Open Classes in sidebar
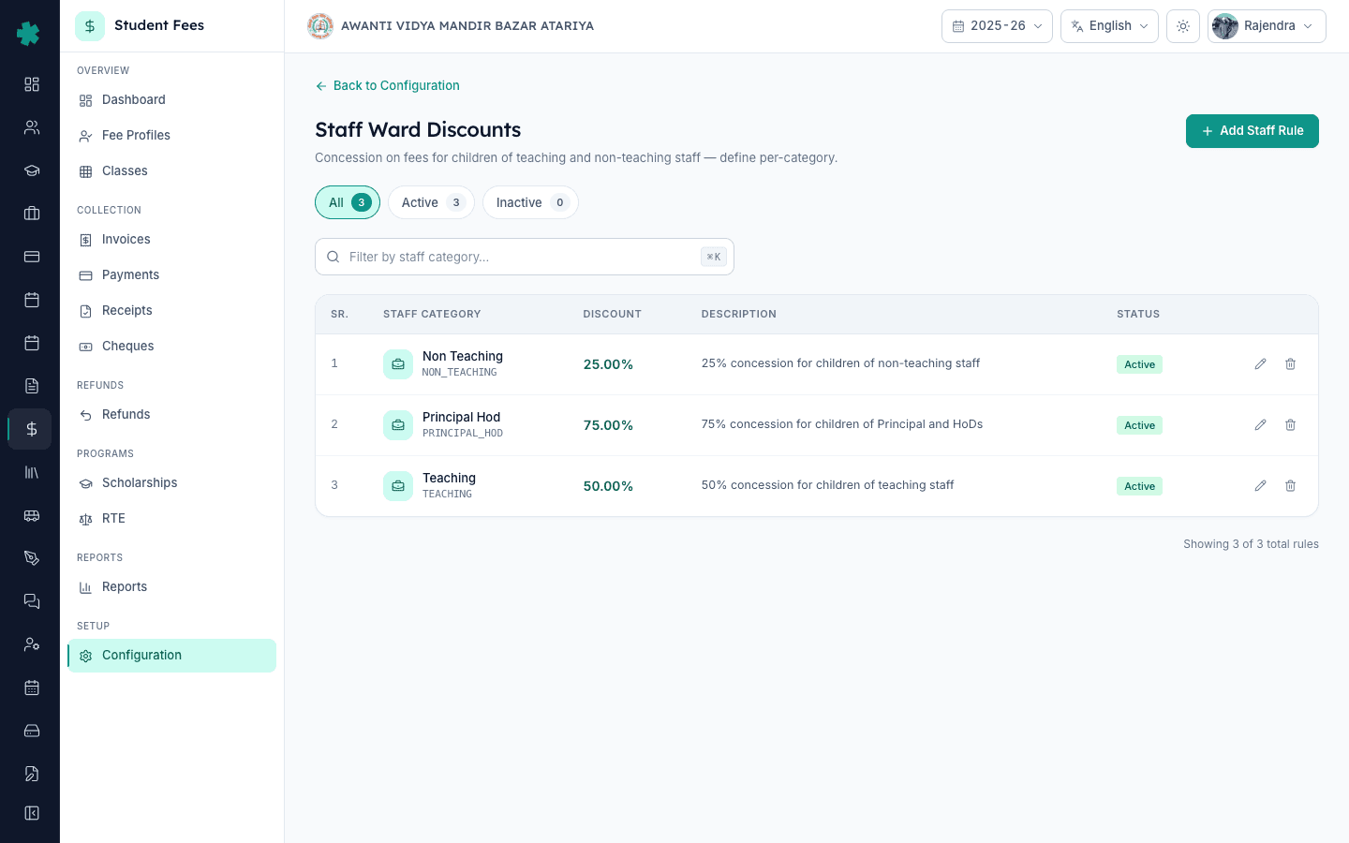1349x843 pixels. (x=171, y=171)
